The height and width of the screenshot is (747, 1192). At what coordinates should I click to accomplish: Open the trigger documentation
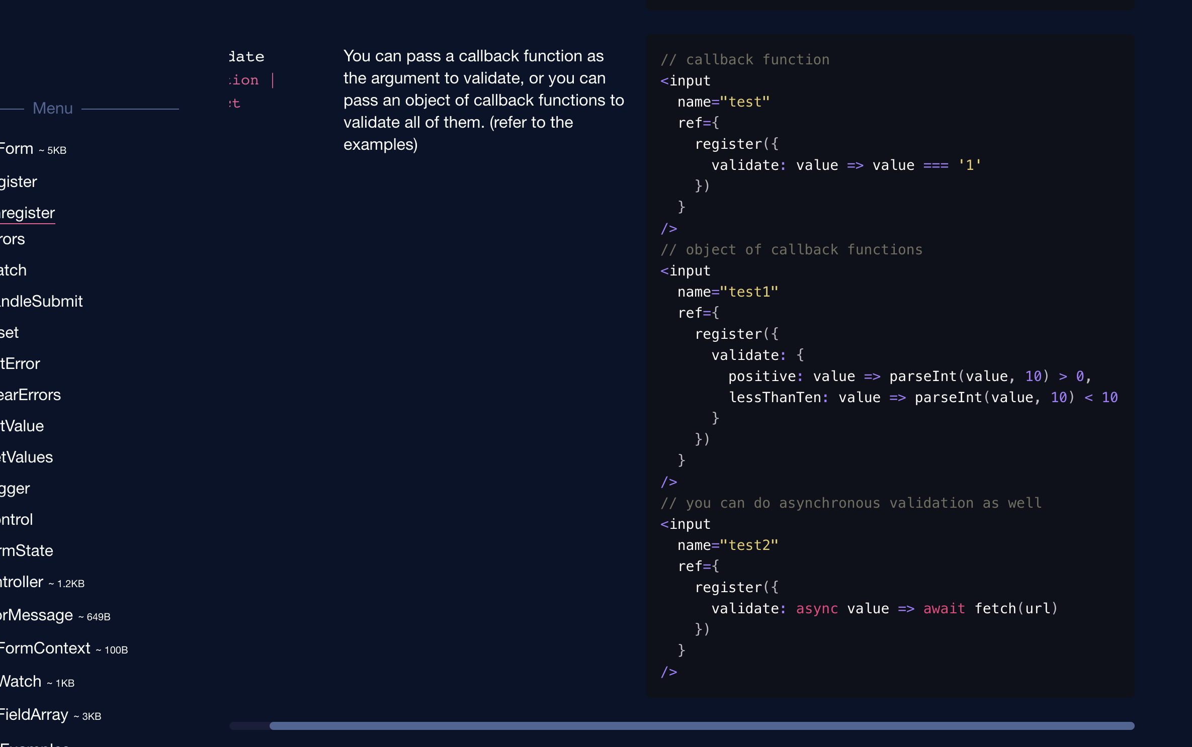click(x=14, y=488)
